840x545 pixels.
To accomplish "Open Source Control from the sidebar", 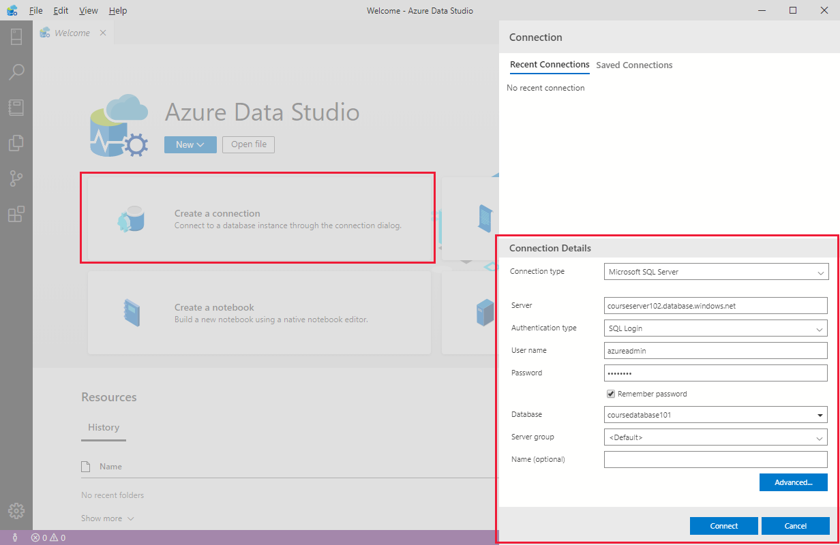I will click(16, 178).
